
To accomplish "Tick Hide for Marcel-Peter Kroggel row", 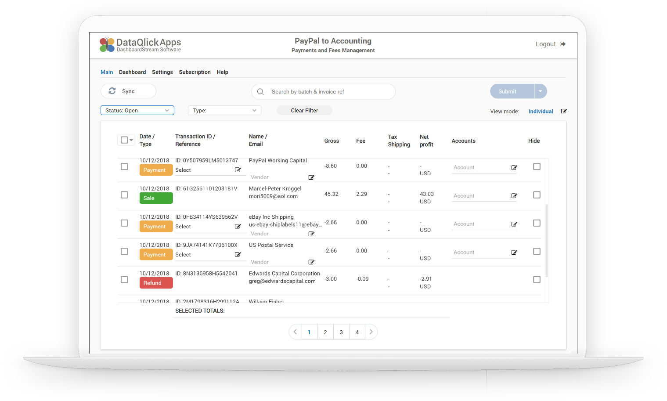I will 537,195.
